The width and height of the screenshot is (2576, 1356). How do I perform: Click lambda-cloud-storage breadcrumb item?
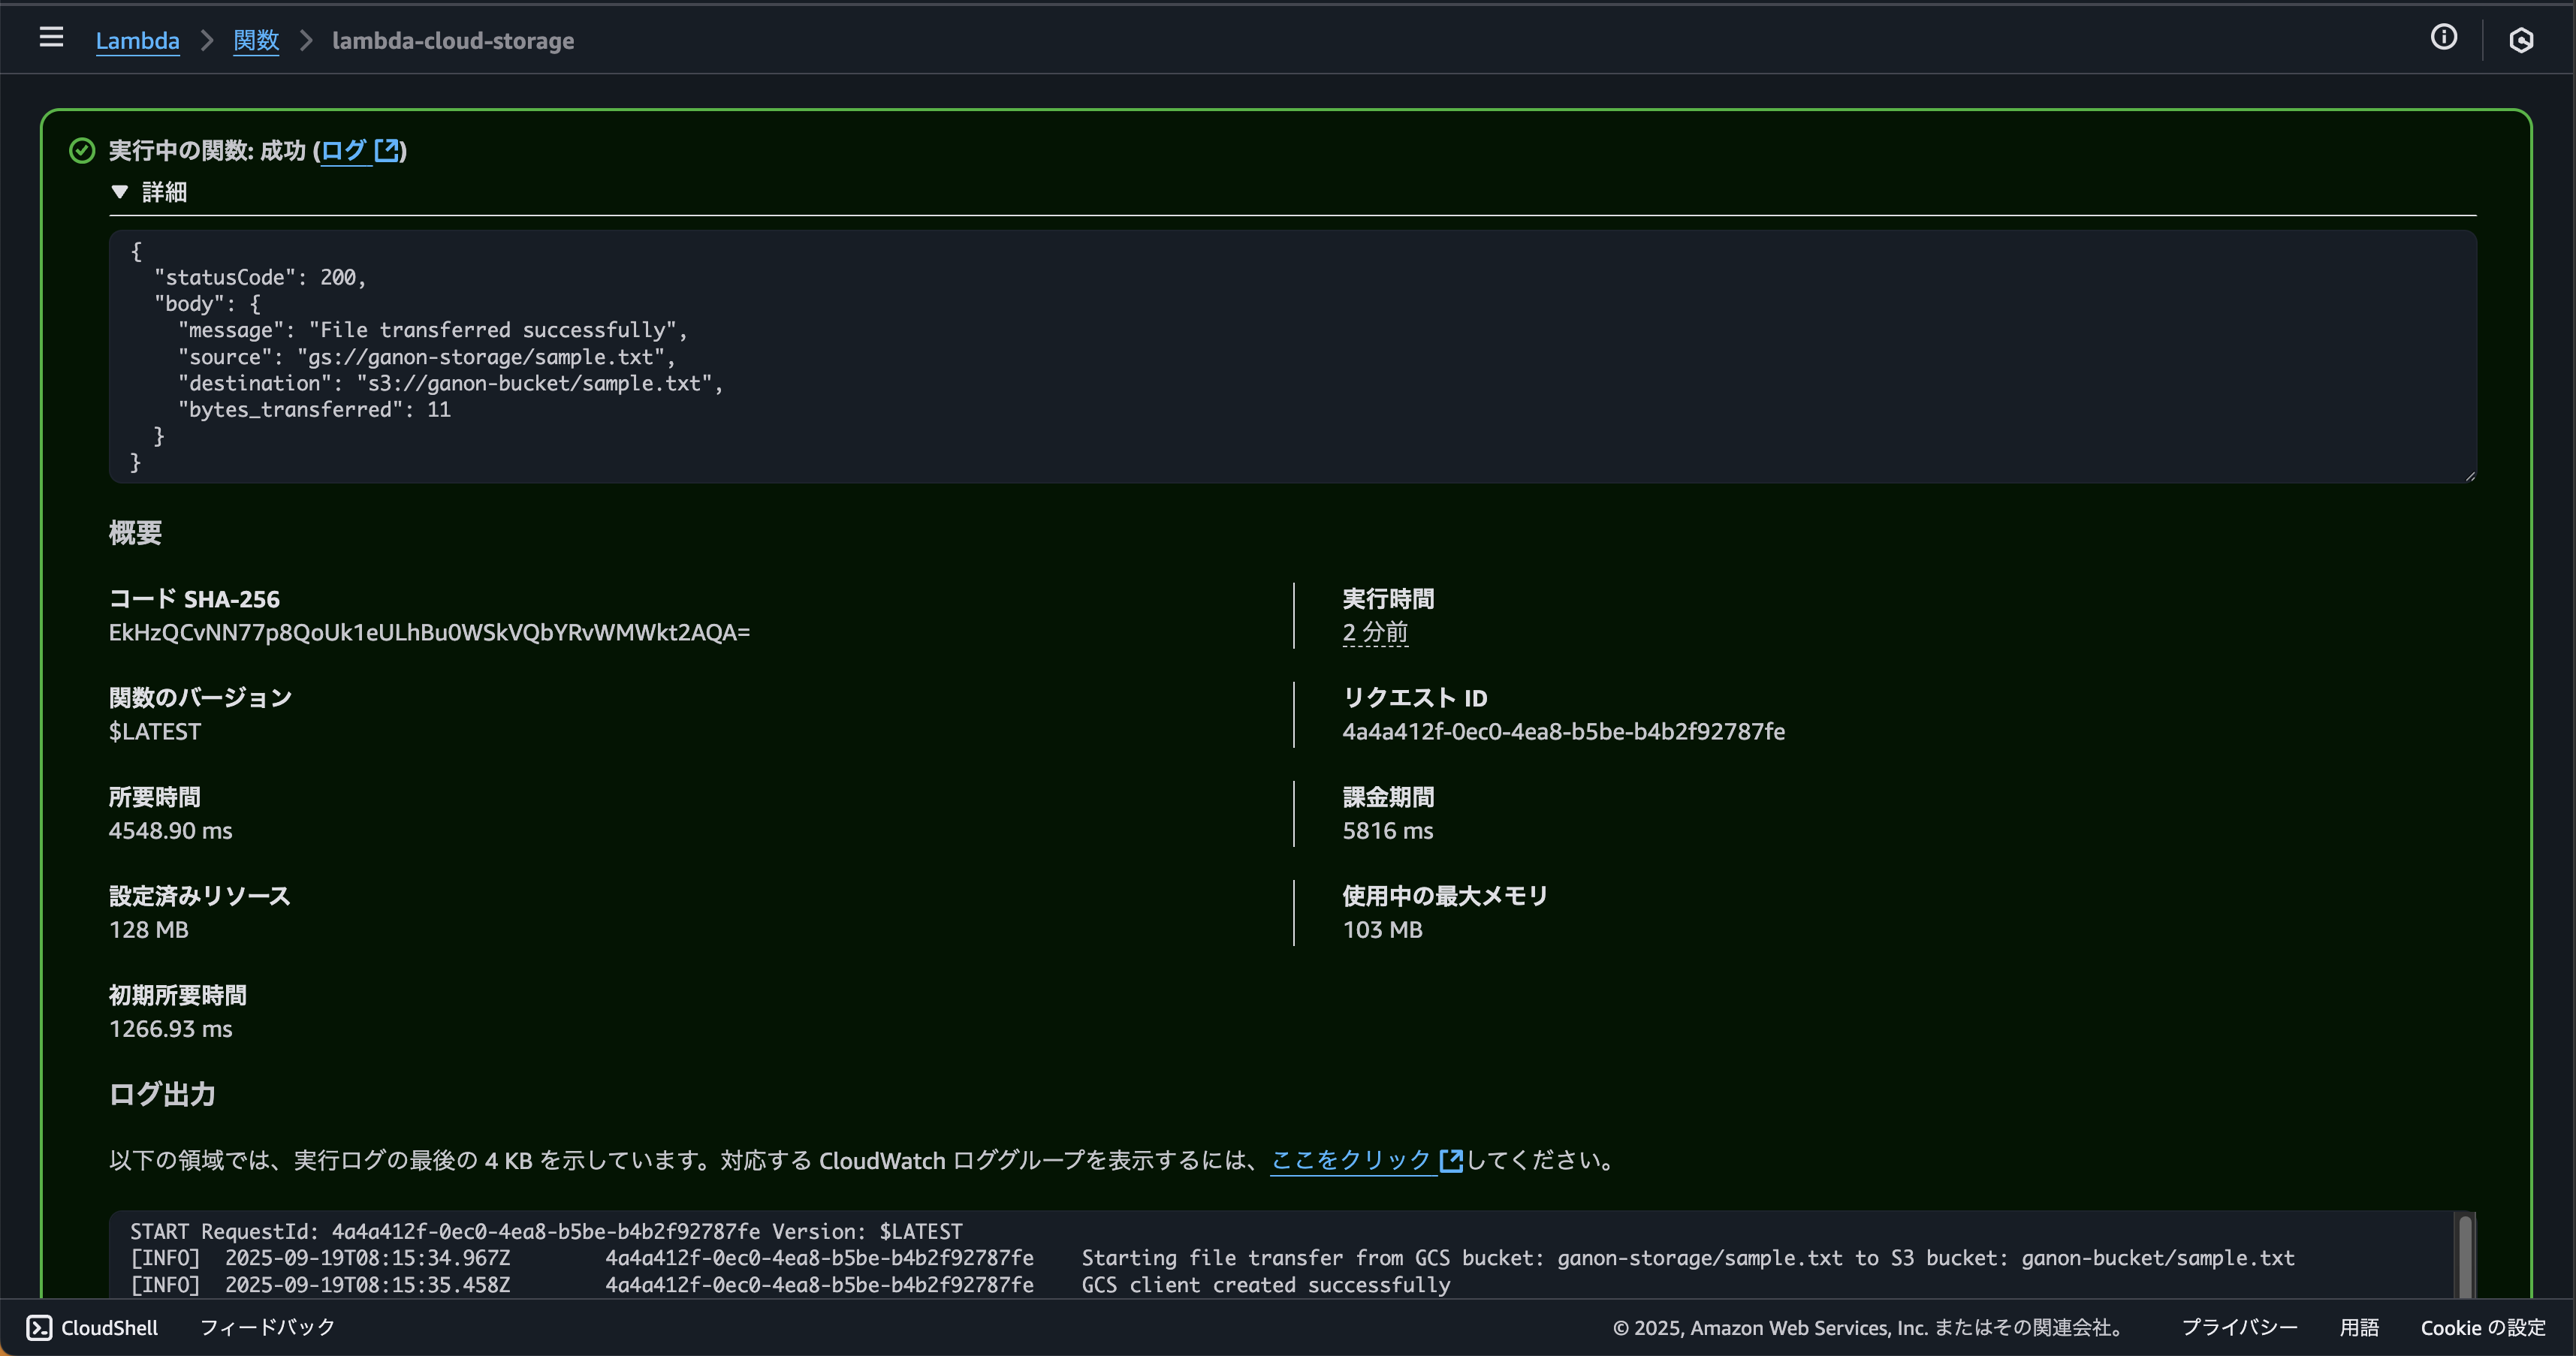pyautogui.click(x=453, y=41)
